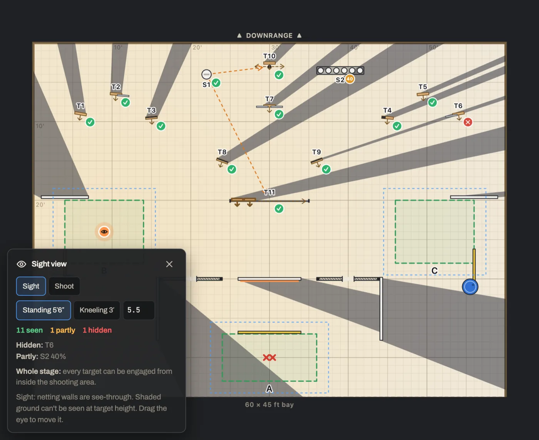539x440 pixels.
Task: Click the "1 partly" count
Action: pyautogui.click(x=63, y=330)
